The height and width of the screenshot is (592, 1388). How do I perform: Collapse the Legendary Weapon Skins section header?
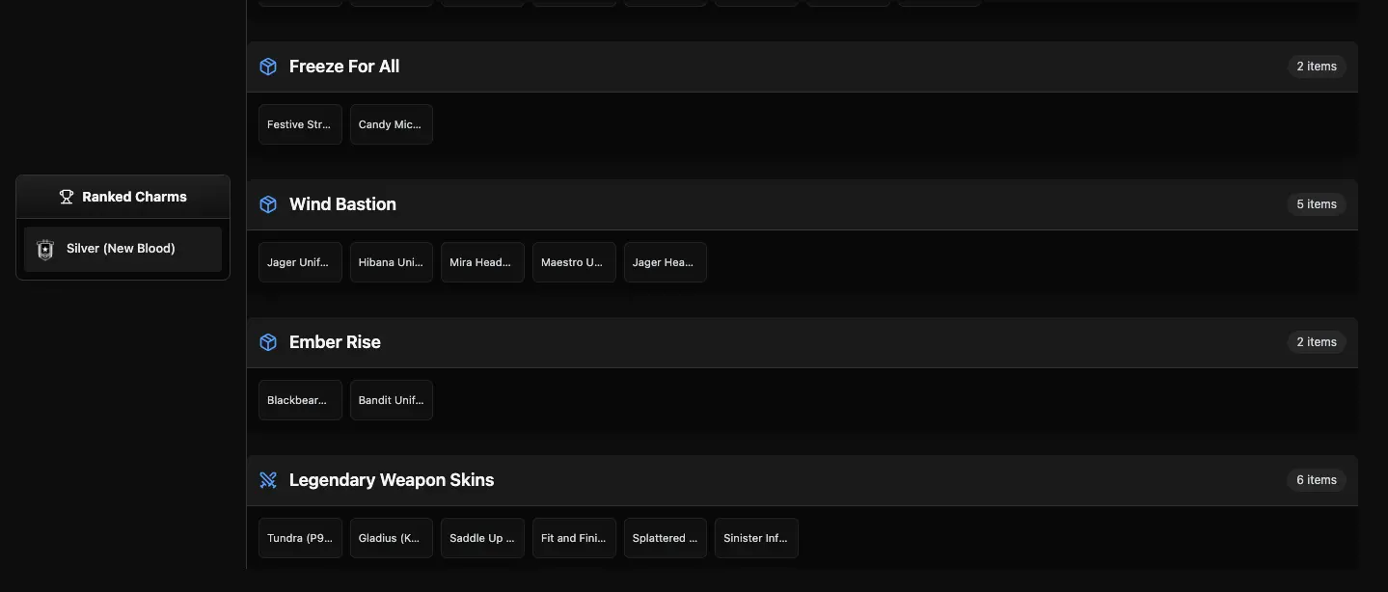(x=803, y=480)
